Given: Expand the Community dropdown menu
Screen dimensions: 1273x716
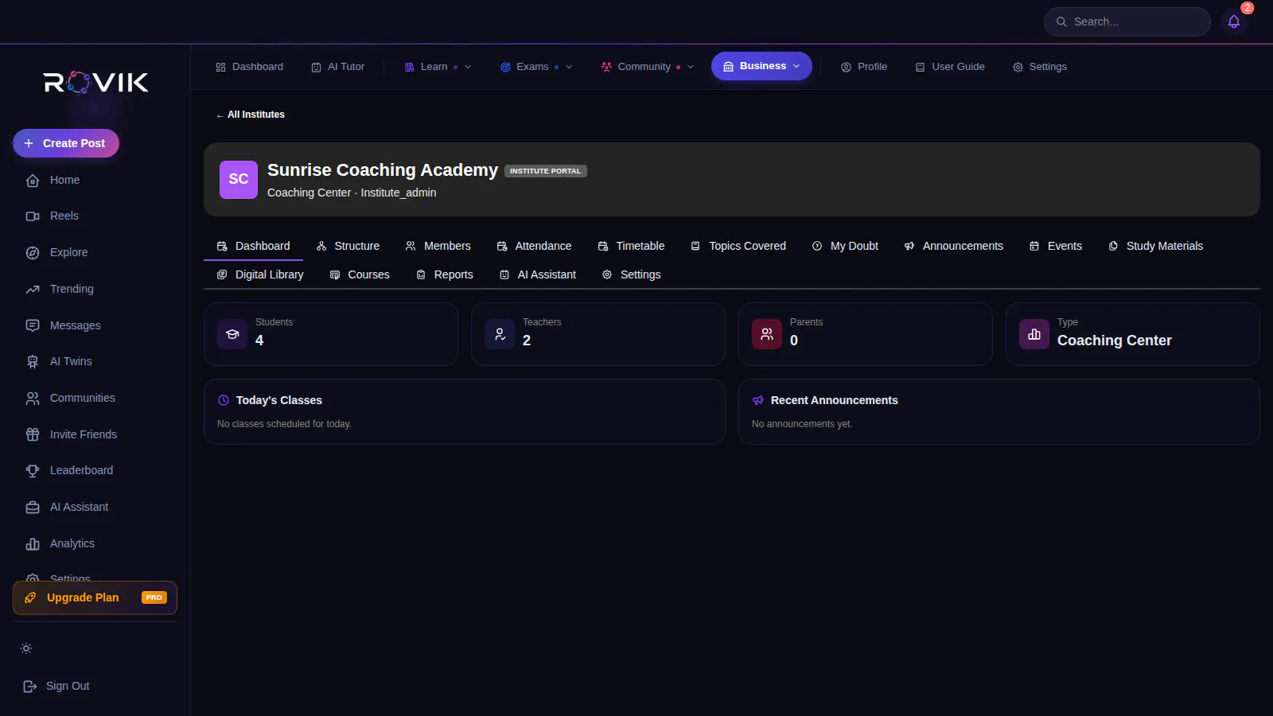Looking at the screenshot, I should click(648, 67).
